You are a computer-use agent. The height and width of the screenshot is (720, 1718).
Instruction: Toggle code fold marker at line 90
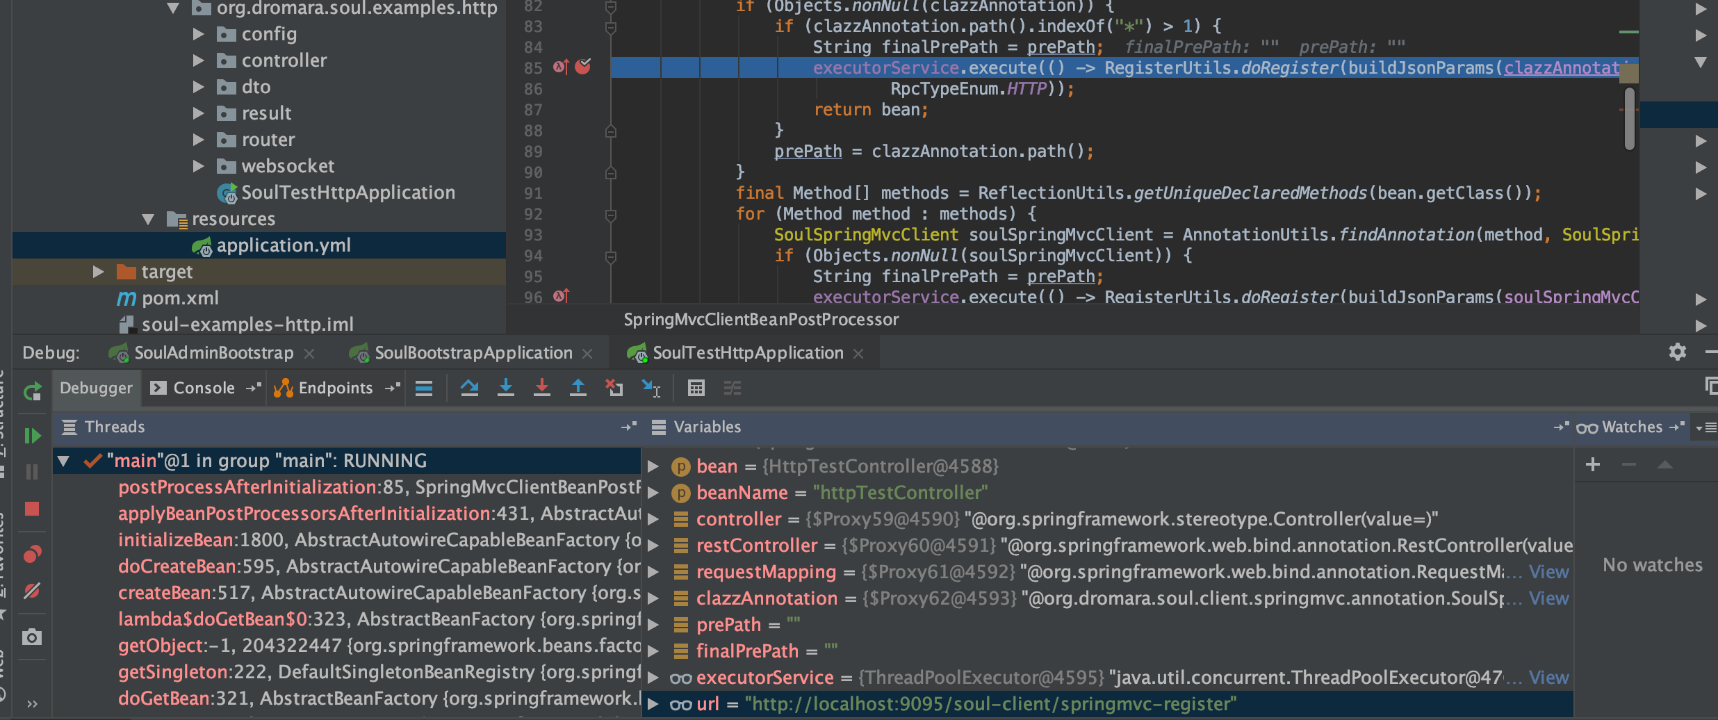coord(610,172)
